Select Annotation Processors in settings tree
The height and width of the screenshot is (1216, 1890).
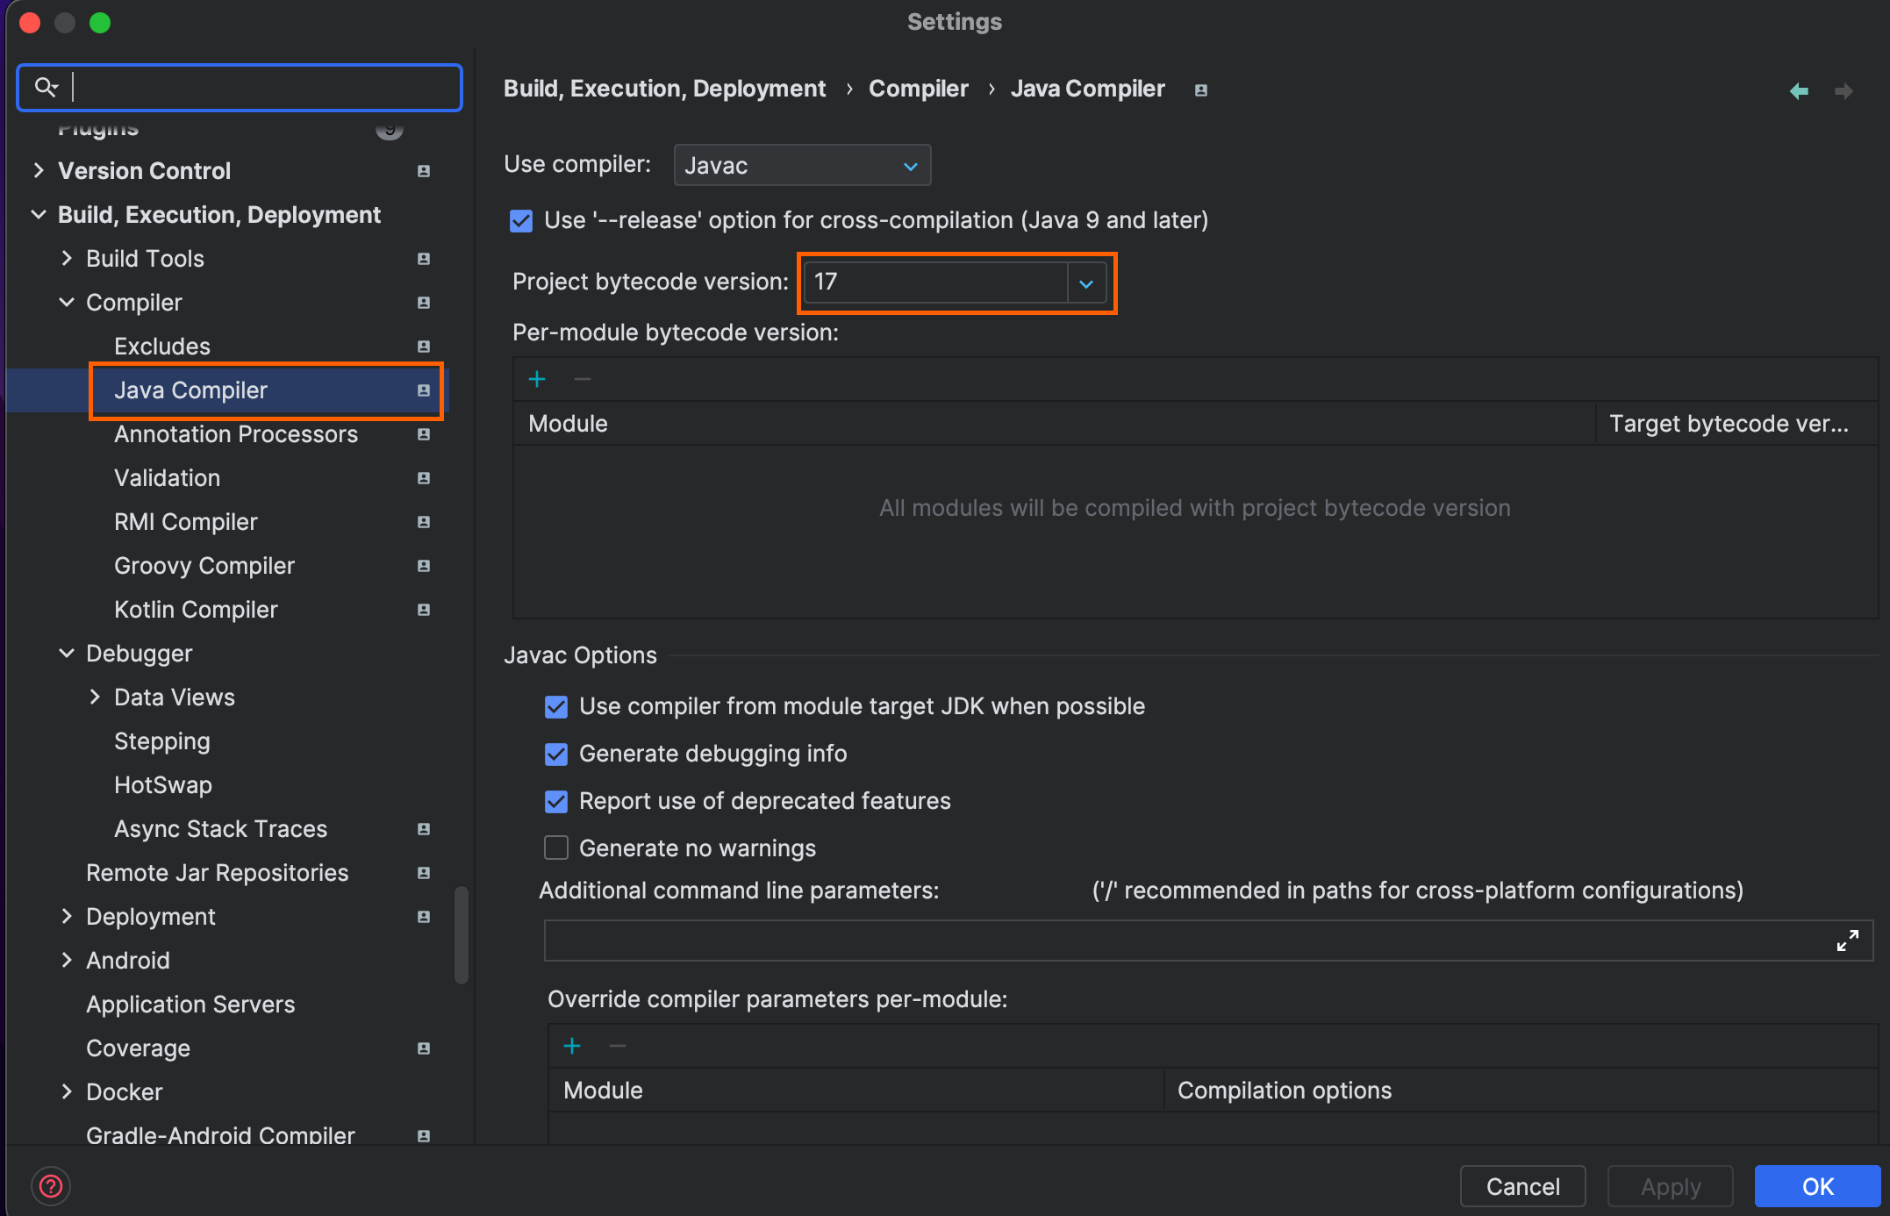(x=236, y=434)
